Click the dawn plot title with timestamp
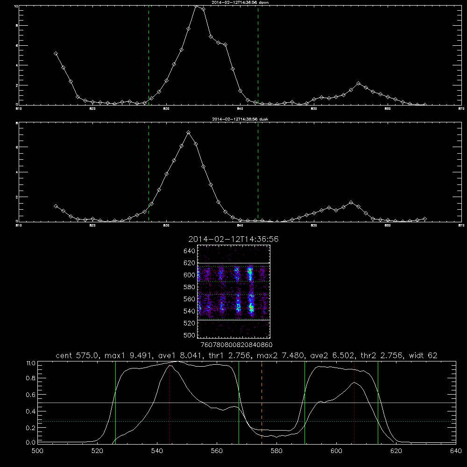This screenshot has height=467, width=467. (241, 2)
